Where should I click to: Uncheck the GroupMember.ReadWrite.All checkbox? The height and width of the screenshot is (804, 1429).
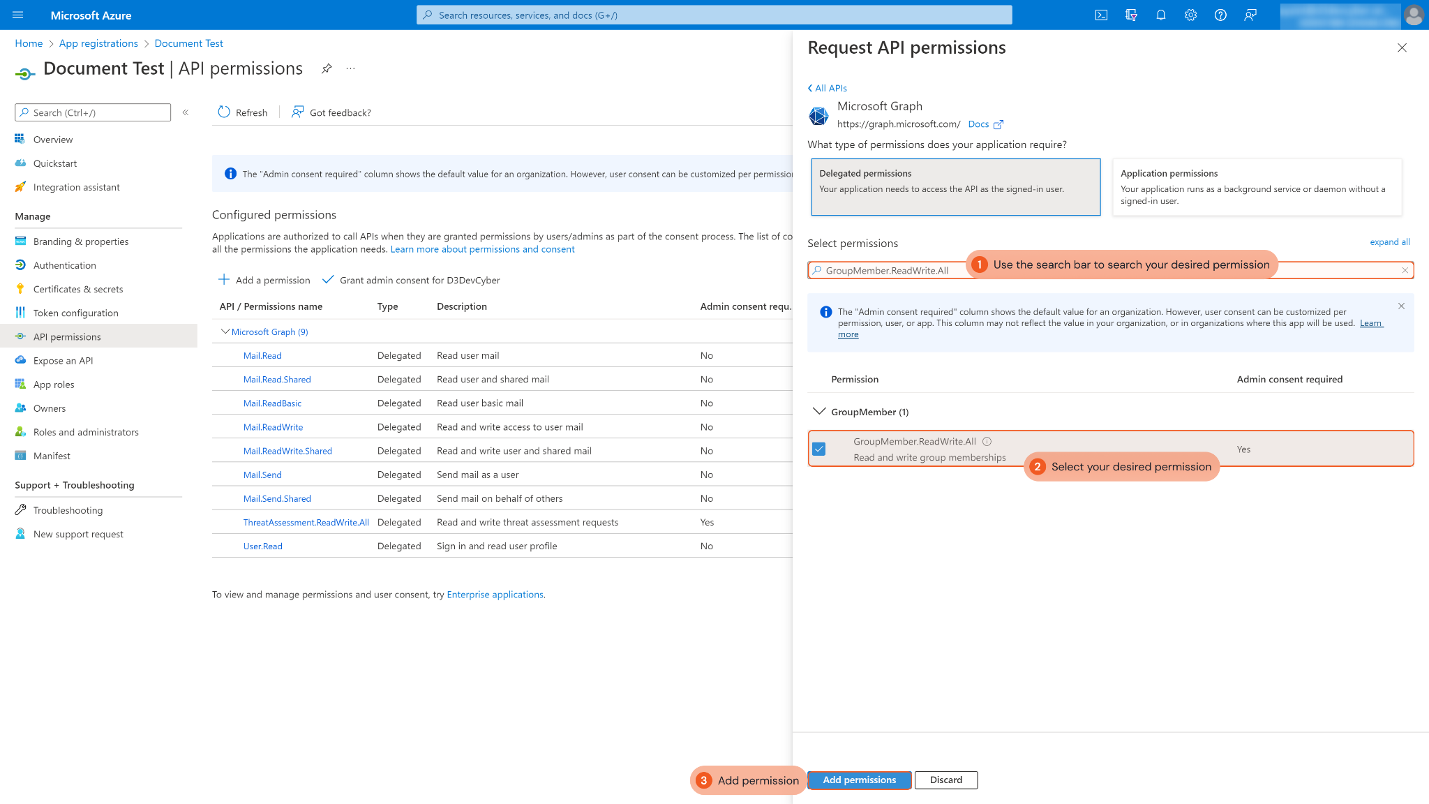[x=819, y=449]
